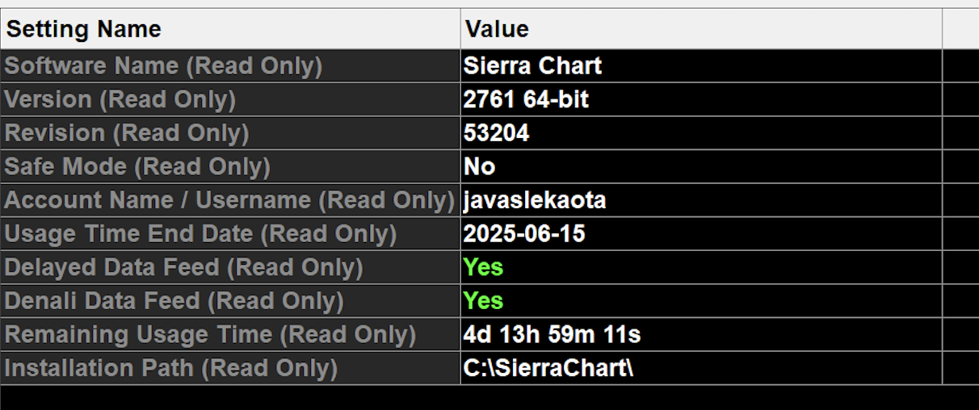Click the remaining usage time value

tap(552, 335)
